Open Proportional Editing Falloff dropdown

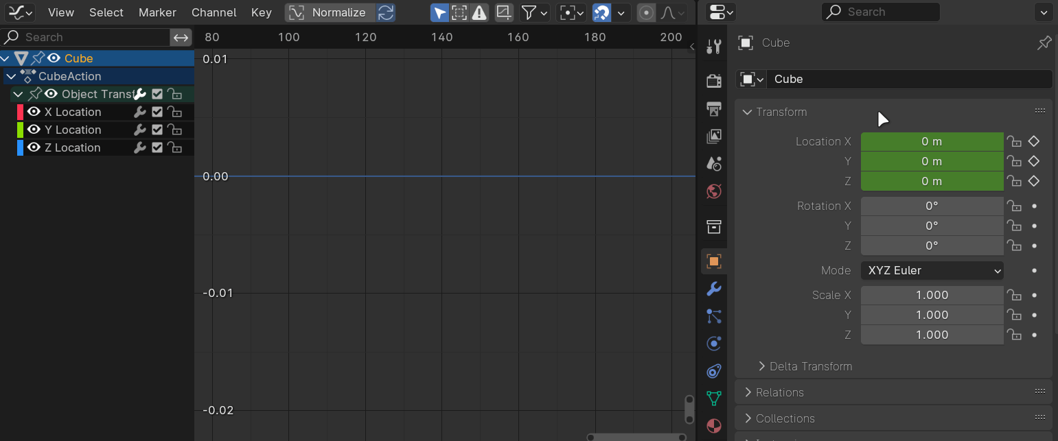click(x=672, y=12)
